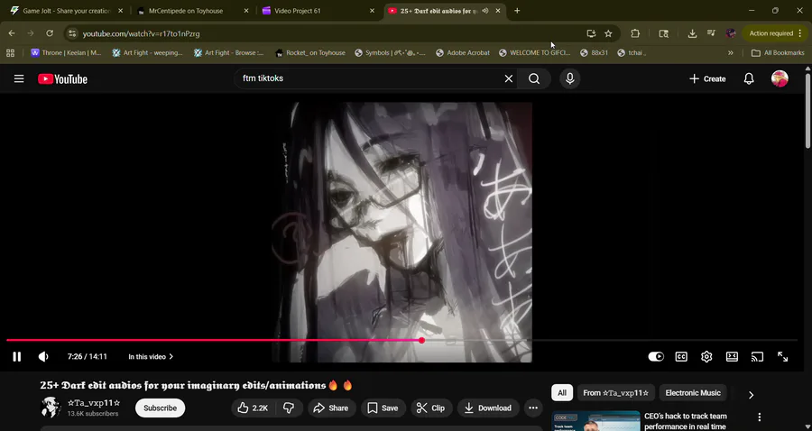Screen dimensions: 812x431
Task: Click the Create button
Action: (x=707, y=78)
